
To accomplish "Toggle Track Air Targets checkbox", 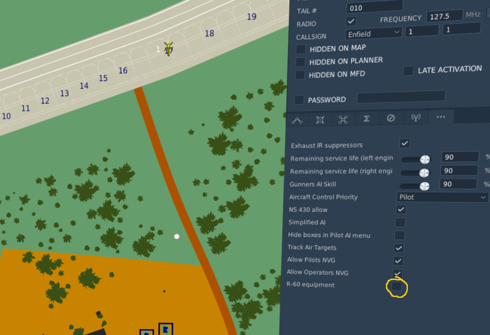I will click(x=399, y=248).
